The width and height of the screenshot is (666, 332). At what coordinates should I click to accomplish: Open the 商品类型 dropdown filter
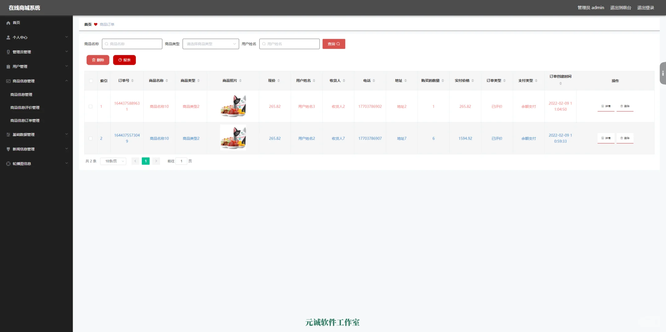(211, 44)
